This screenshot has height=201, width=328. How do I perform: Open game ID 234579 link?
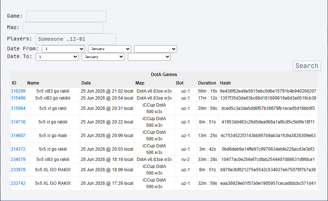click(x=18, y=159)
